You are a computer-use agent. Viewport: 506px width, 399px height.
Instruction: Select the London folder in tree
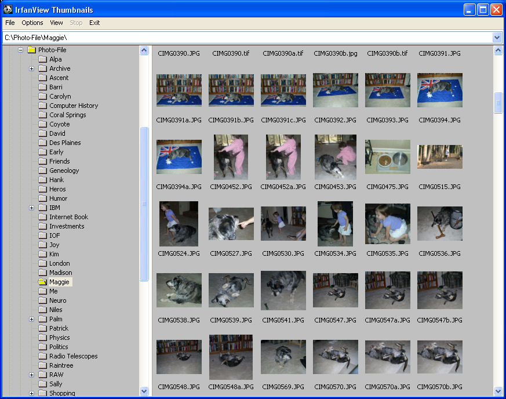pyautogui.click(x=59, y=263)
